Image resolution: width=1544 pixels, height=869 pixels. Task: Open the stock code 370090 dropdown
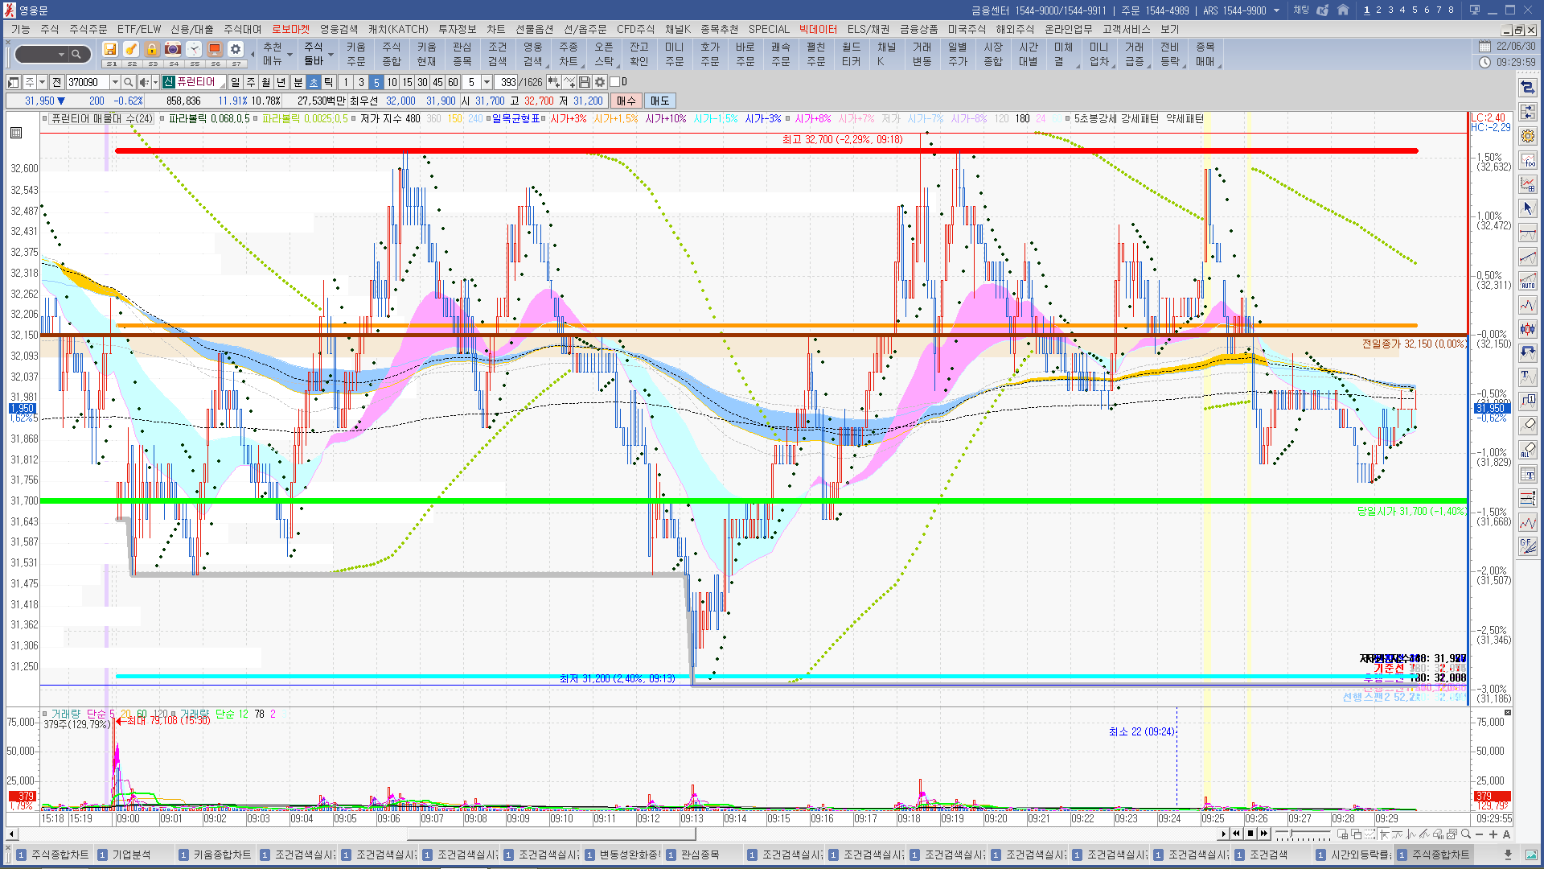click(x=115, y=82)
